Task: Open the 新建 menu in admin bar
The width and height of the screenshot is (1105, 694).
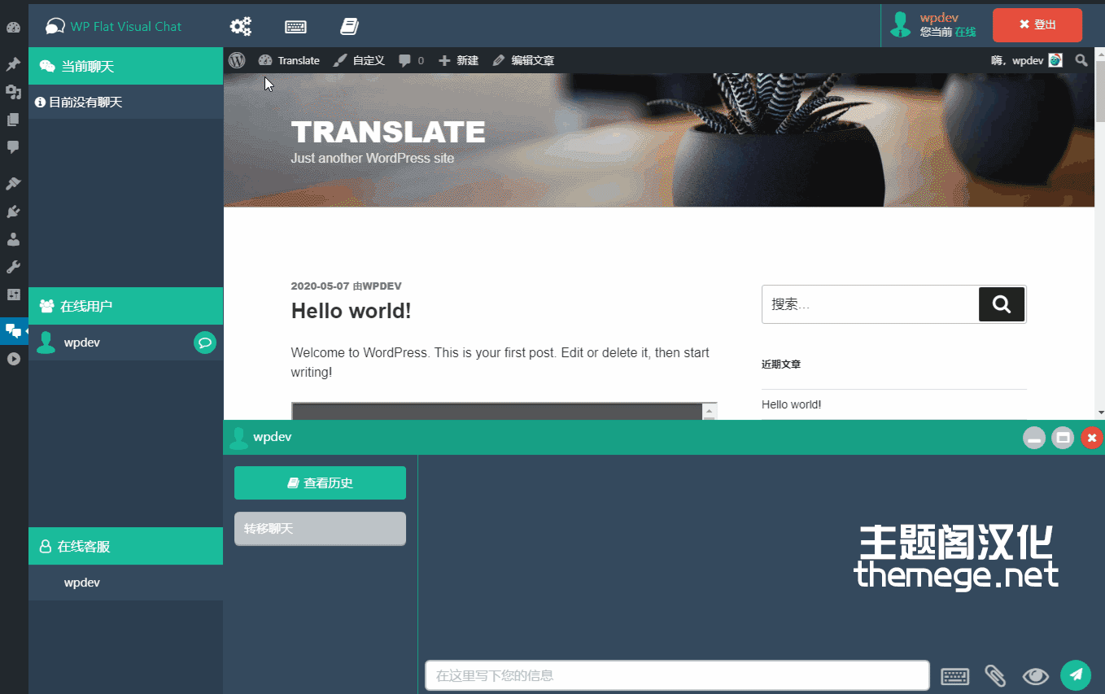Action: (x=458, y=60)
